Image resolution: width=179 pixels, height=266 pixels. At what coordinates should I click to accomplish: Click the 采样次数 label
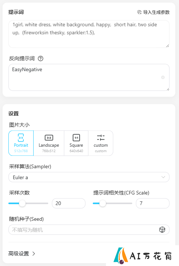[x=19, y=193]
